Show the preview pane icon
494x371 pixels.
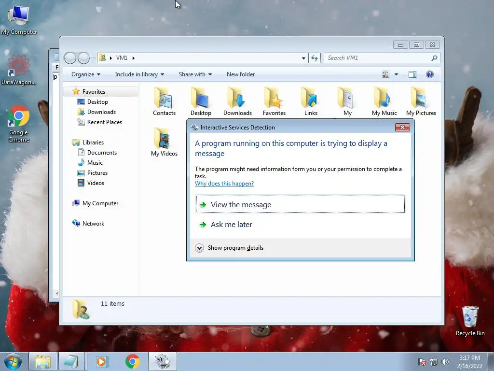coord(412,74)
